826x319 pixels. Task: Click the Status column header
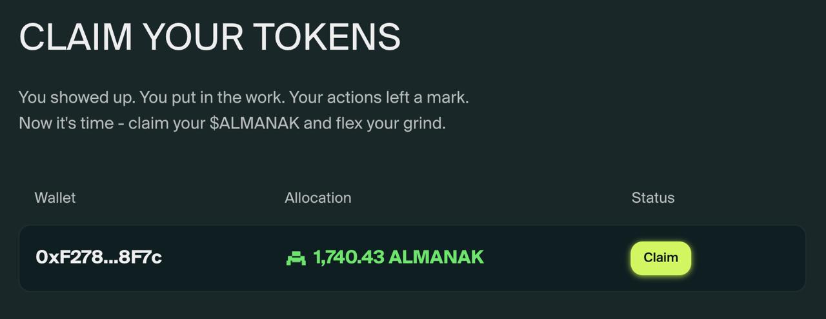click(652, 198)
